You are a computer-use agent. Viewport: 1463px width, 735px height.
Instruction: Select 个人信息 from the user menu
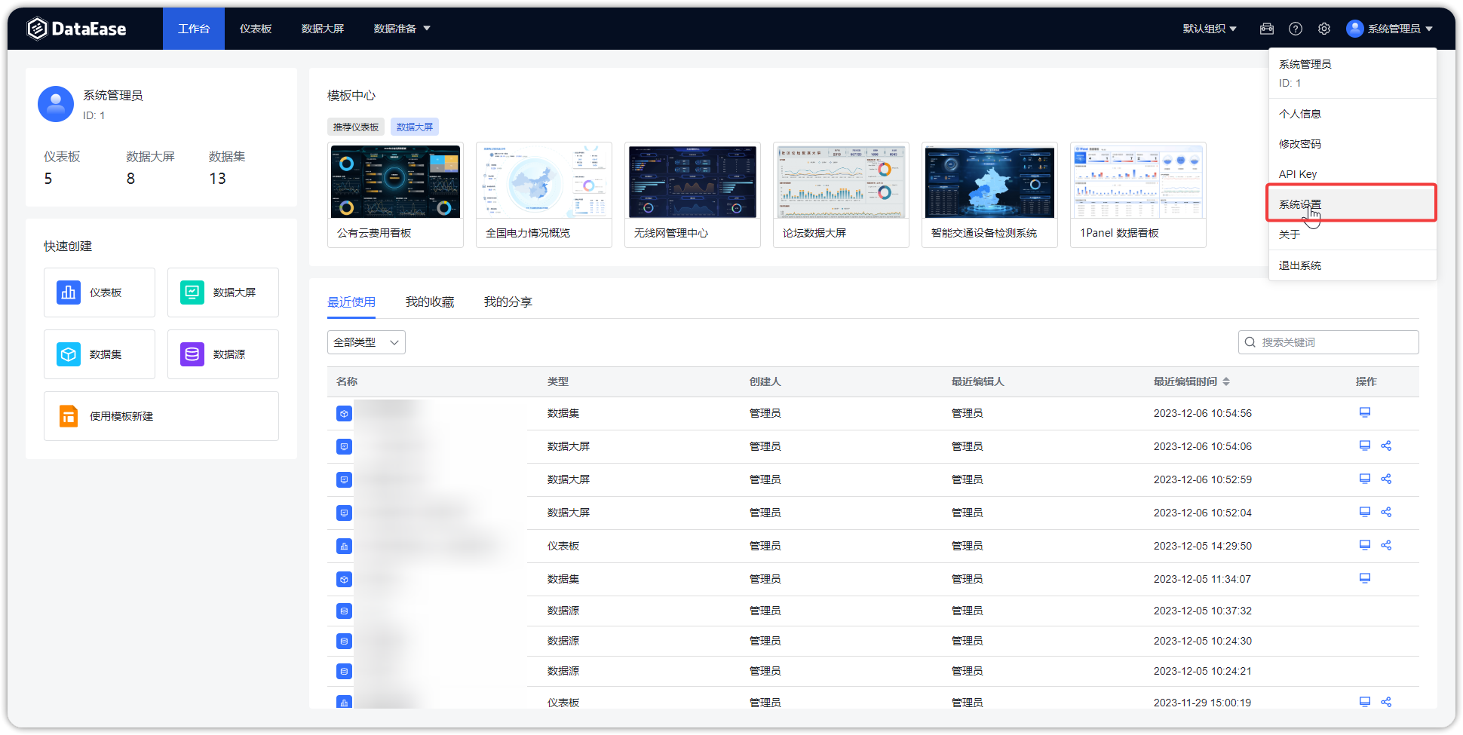click(x=1299, y=113)
